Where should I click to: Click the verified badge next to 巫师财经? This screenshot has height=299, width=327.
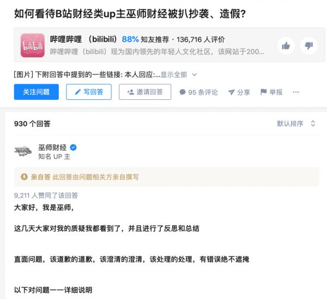coord(72,147)
